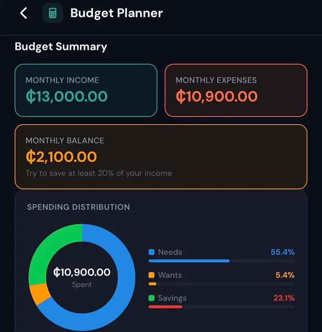
Task: Click the 55.4% Needs percentage
Action: click(x=283, y=252)
